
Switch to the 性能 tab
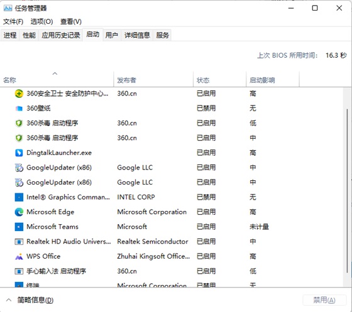coord(29,35)
